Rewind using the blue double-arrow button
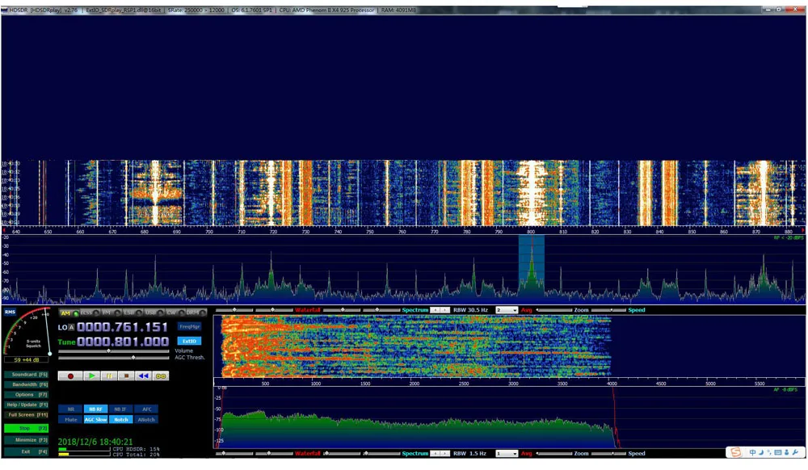This screenshot has height=470, width=808. (143, 376)
